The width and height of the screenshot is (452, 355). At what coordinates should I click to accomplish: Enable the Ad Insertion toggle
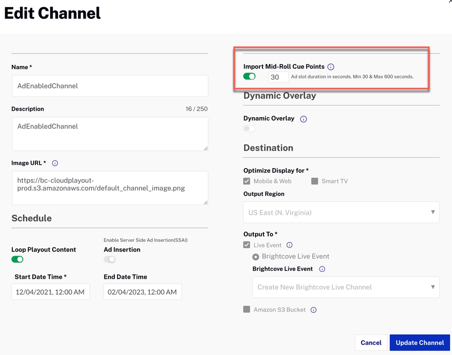tap(109, 259)
